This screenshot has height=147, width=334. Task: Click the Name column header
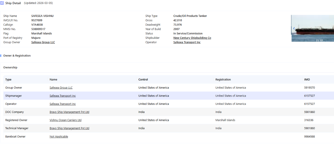[53, 79]
